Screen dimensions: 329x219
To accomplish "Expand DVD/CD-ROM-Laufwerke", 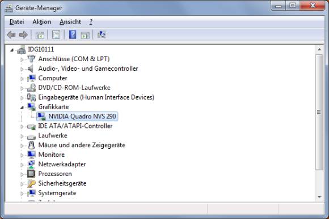I will pos(22,88).
